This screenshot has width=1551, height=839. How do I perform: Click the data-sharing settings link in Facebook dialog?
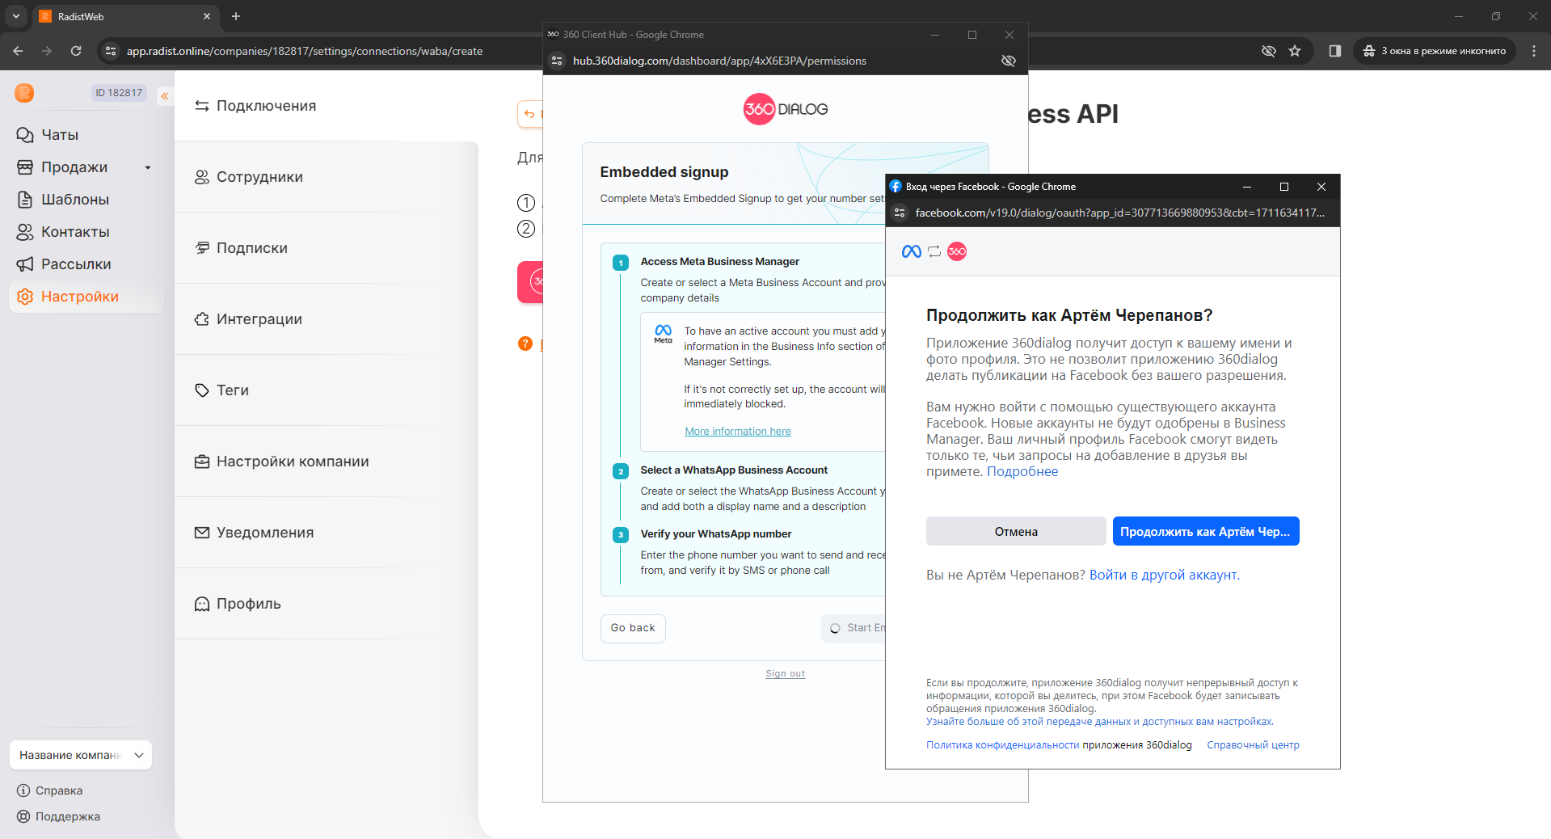pyautogui.click(x=1100, y=722)
